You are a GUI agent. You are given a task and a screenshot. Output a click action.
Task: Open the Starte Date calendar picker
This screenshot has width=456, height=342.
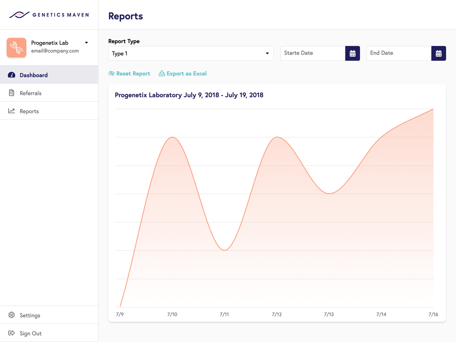353,53
